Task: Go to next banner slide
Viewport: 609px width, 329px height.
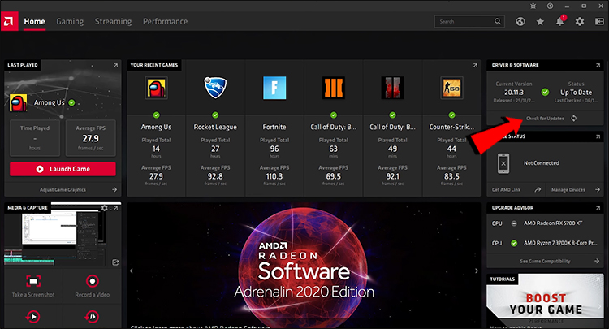Action: pyautogui.click(x=476, y=271)
